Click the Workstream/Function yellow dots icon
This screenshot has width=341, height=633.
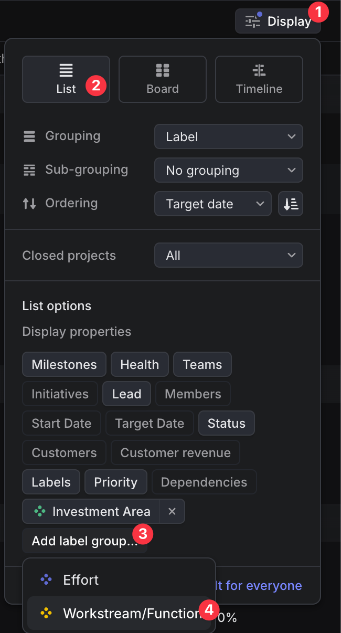click(46, 613)
